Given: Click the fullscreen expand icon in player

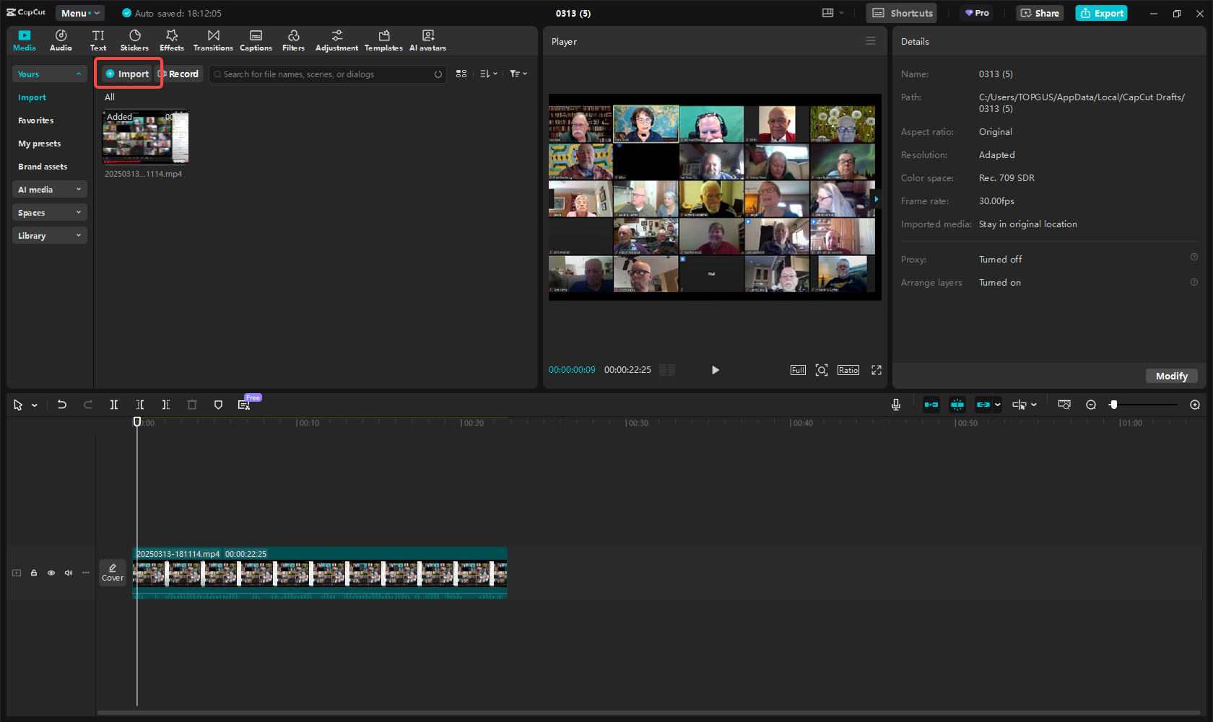Looking at the screenshot, I should 876,370.
